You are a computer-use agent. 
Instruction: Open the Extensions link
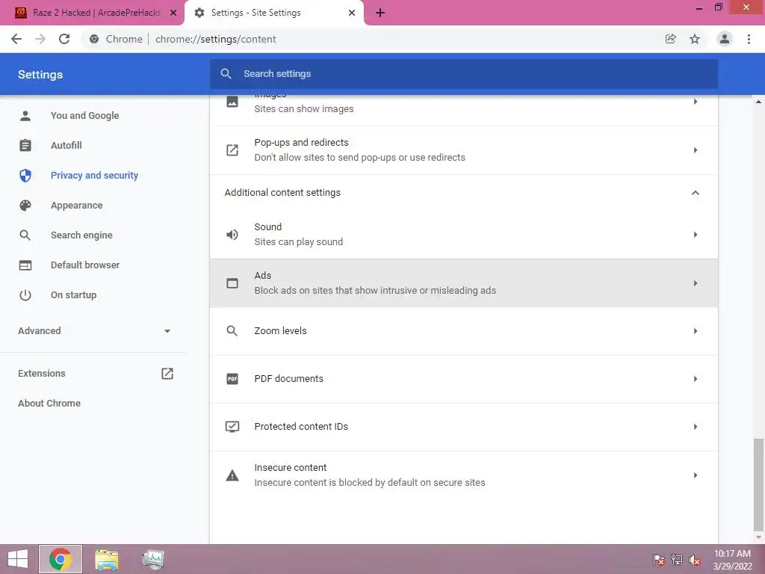pyautogui.click(x=42, y=374)
